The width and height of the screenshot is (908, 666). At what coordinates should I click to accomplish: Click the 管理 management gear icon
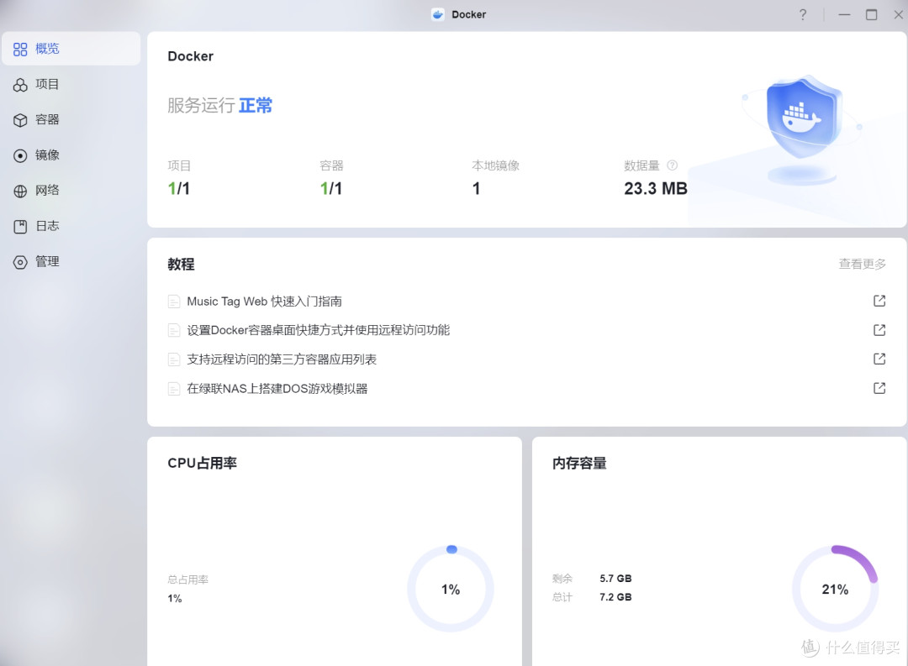(x=20, y=262)
